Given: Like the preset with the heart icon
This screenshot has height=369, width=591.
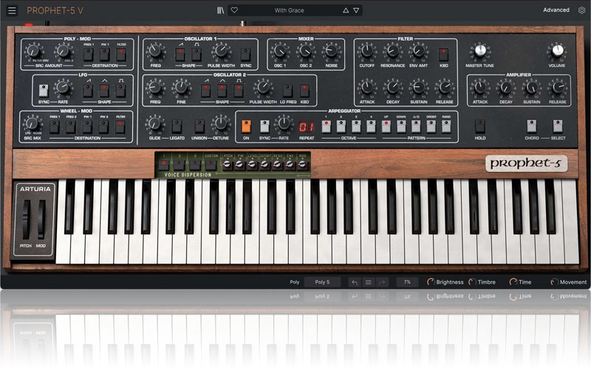Looking at the screenshot, I should coord(234,10).
